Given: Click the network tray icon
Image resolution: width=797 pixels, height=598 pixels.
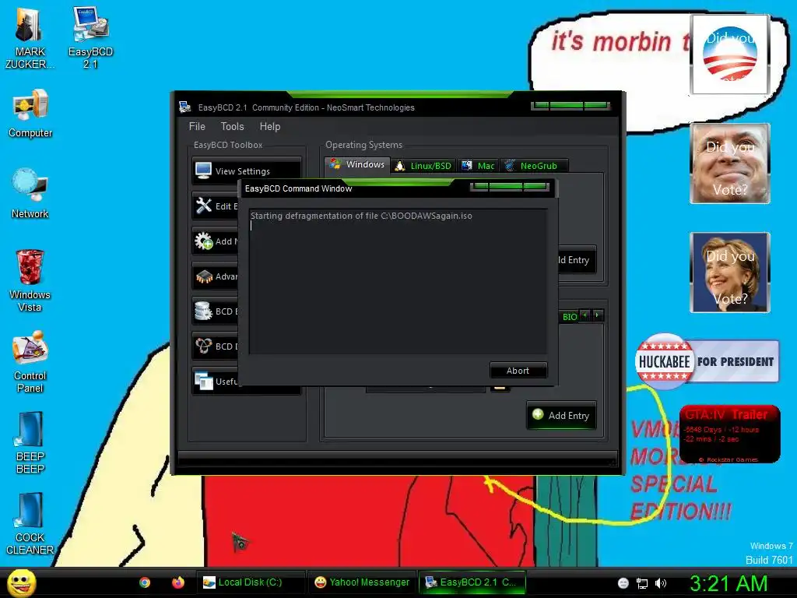Looking at the screenshot, I should click(x=642, y=583).
